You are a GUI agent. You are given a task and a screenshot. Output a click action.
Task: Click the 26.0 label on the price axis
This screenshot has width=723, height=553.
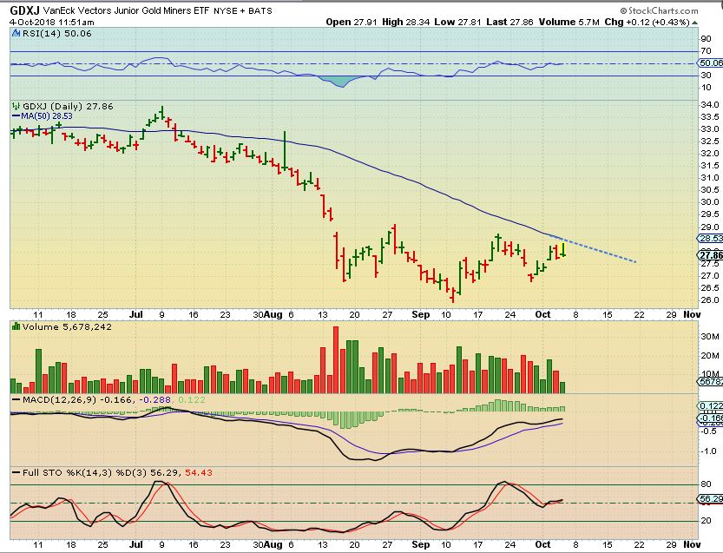point(710,300)
